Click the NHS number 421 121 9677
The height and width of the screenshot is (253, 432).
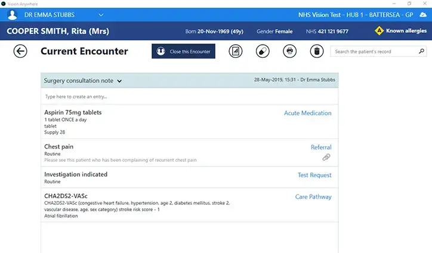coord(333,32)
